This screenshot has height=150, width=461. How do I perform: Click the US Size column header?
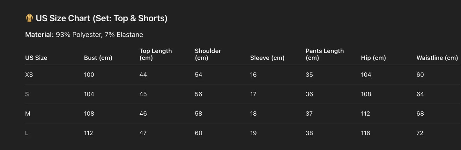click(36, 58)
